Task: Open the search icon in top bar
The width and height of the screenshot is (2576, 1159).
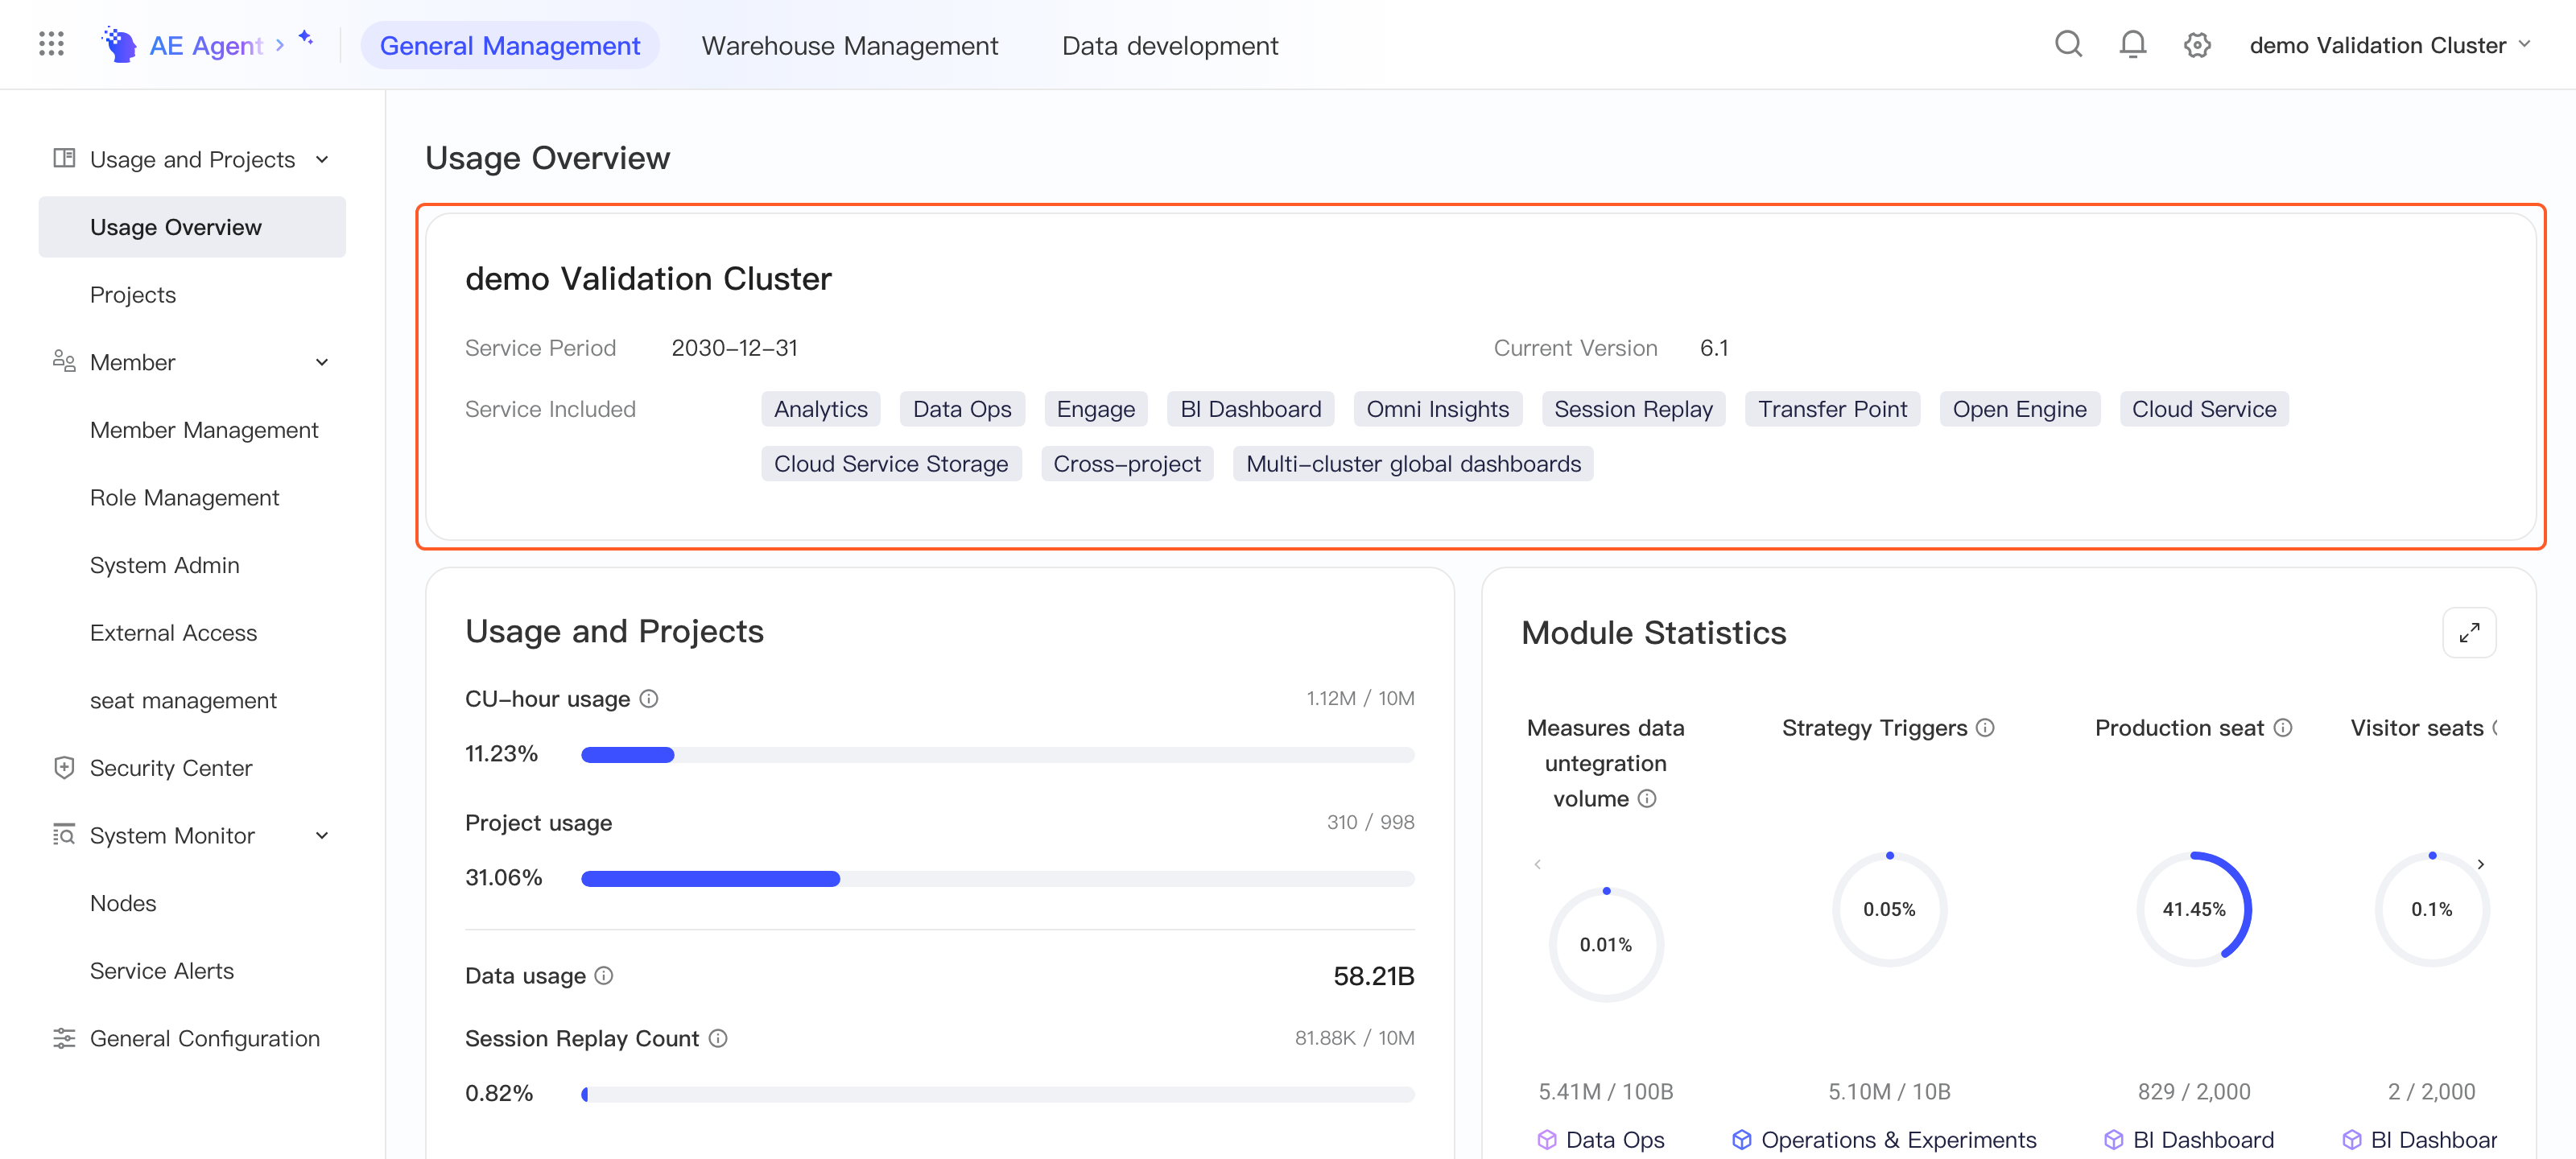Action: point(2068,44)
